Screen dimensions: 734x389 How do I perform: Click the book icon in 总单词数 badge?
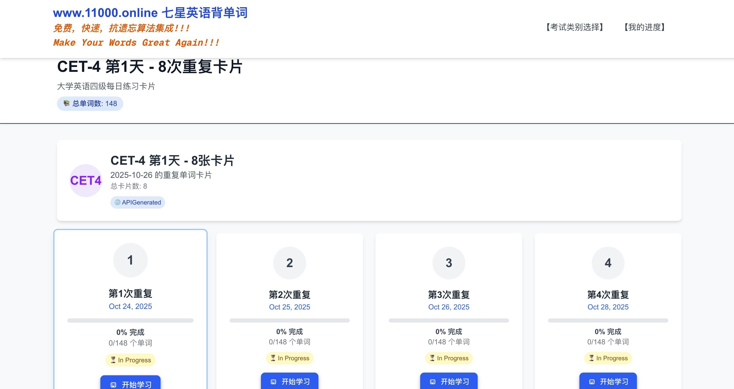pos(67,103)
